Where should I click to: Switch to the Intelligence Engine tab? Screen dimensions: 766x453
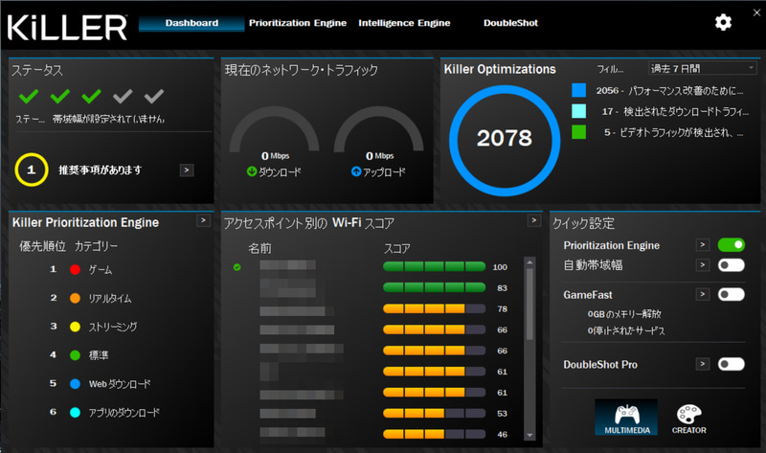point(404,23)
